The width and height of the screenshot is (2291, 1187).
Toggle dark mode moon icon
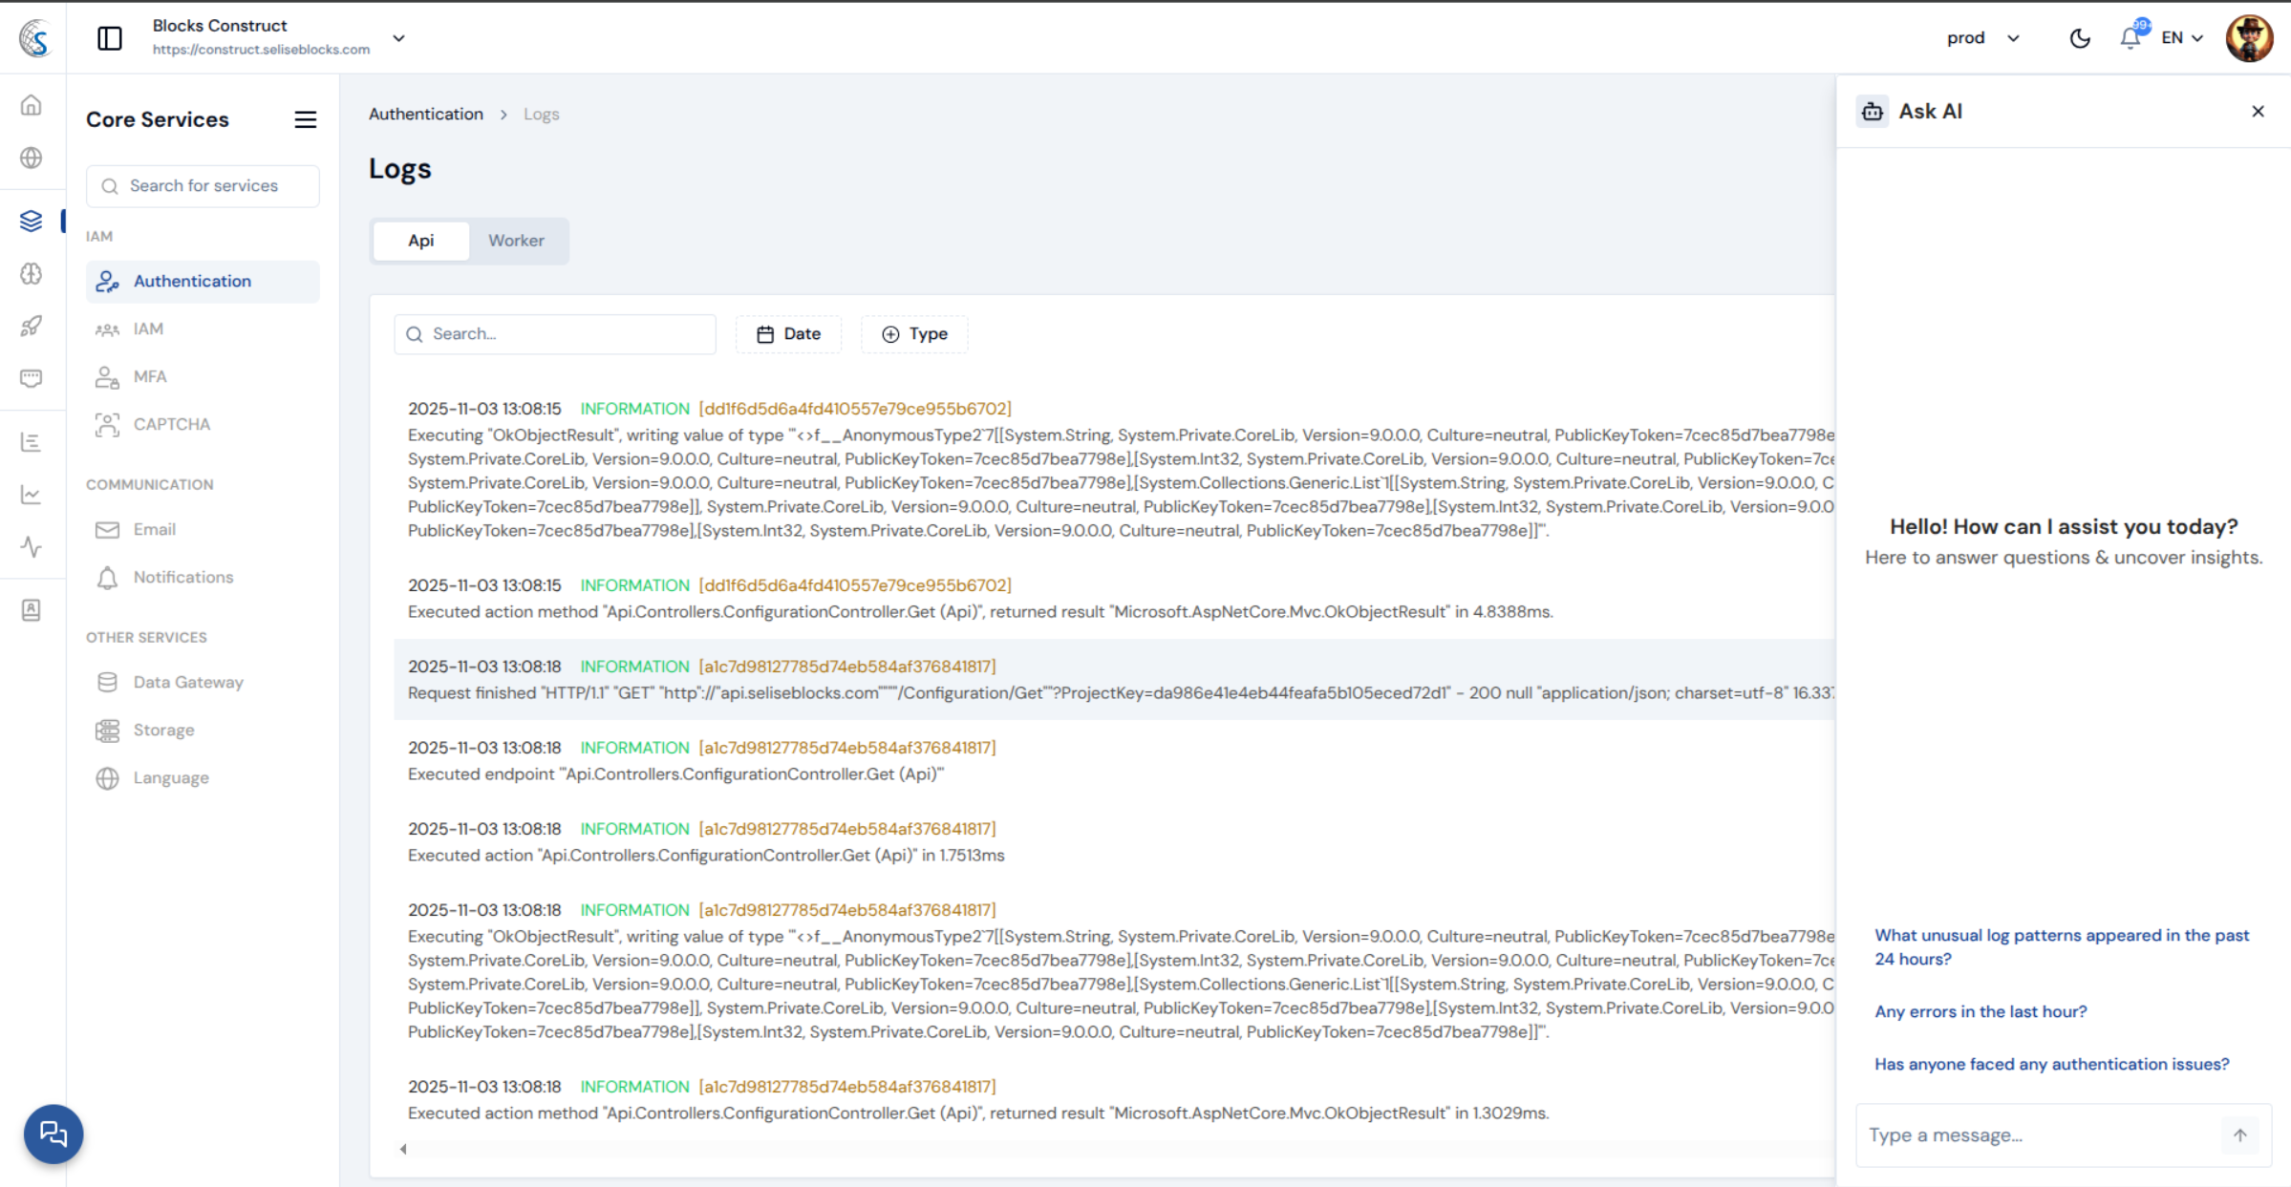coord(2079,38)
